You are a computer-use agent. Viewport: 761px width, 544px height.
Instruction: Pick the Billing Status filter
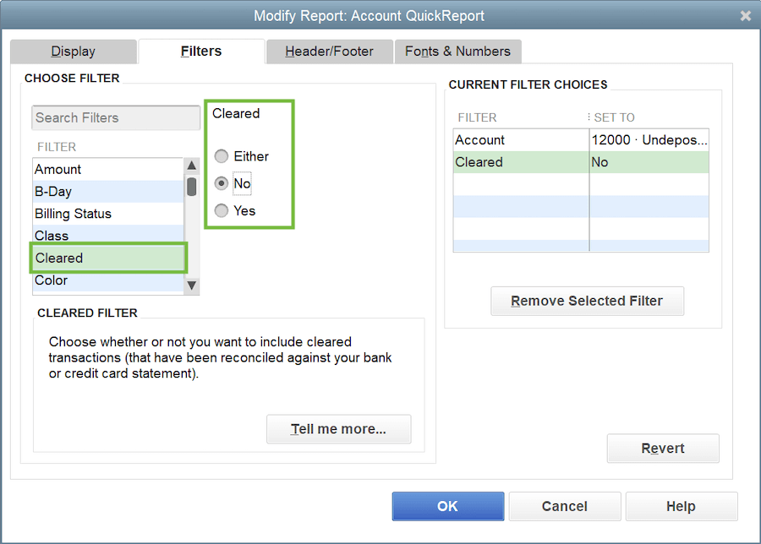[107, 214]
